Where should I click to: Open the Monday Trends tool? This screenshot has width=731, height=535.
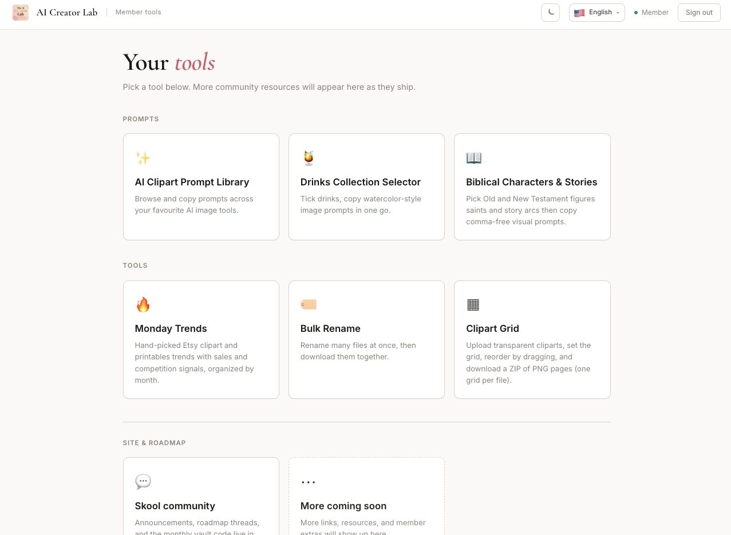[x=201, y=339]
